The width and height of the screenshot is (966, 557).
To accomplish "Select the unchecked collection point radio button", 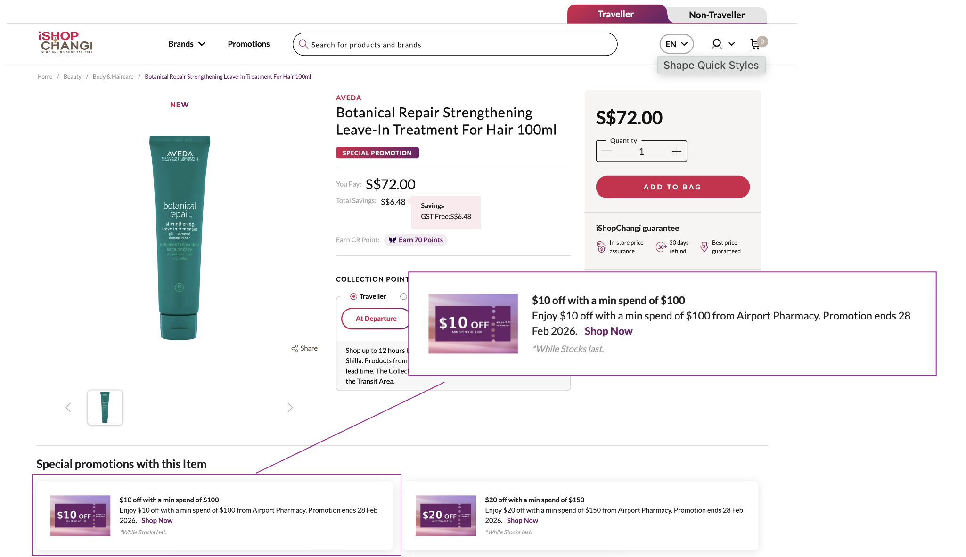I will pos(403,296).
